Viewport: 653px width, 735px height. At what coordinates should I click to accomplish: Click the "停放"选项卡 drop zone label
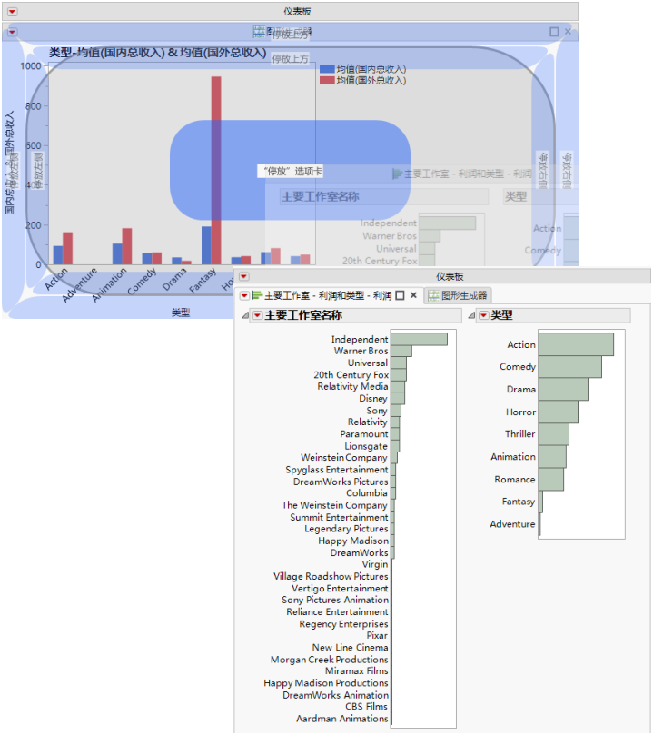point(292,172)
